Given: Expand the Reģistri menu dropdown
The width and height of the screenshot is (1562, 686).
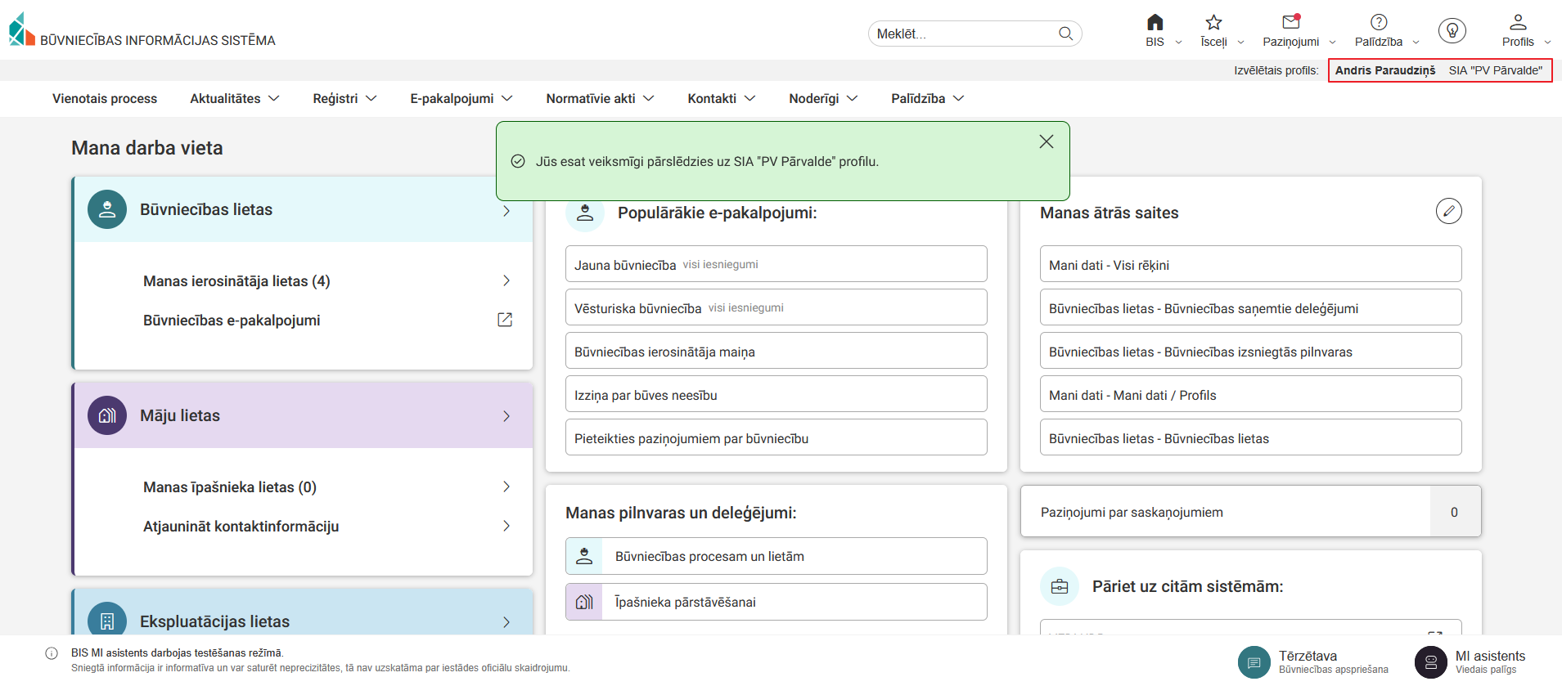Looking at the screenshot, I should tap(344, 98).
